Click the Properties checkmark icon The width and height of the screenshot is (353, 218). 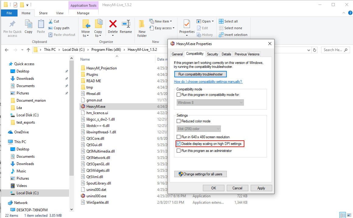click(x=187, y=24)
